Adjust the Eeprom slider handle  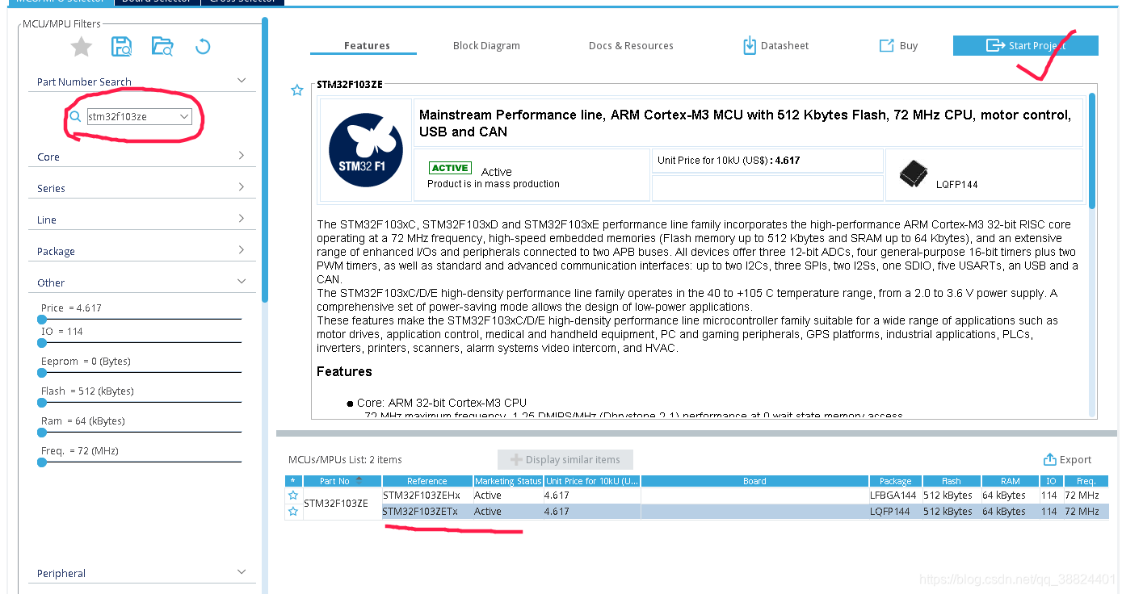pyautogui.click(x=42, y=373)
